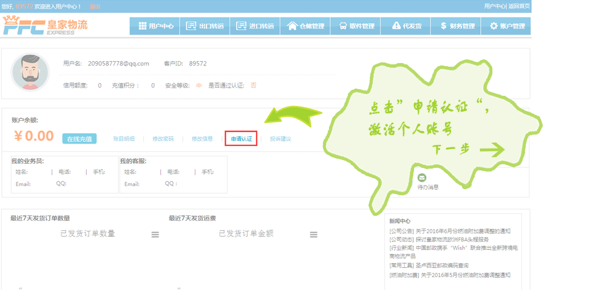Open the 修改信息 link
Screen dimensions: 601x291
(202, 139)
